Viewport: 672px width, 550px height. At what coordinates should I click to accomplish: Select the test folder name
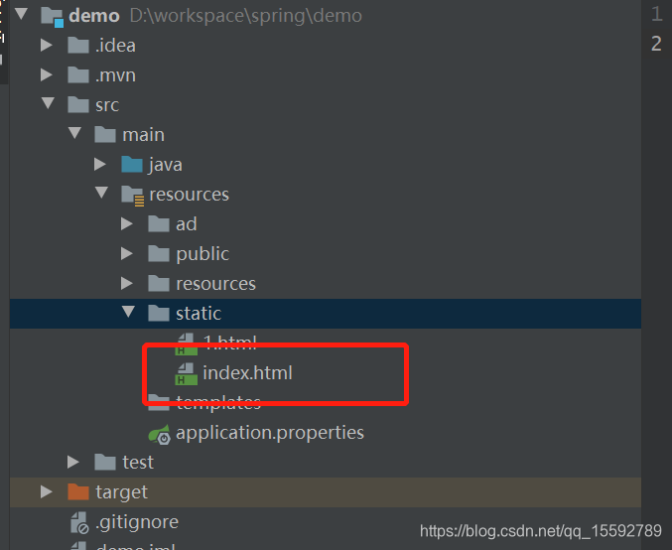(138, 462)
